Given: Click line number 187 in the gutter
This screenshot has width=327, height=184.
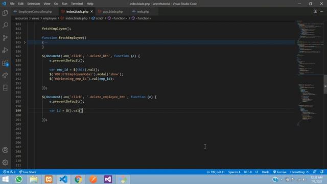Looking at the screenshot, I should (18, 56).
